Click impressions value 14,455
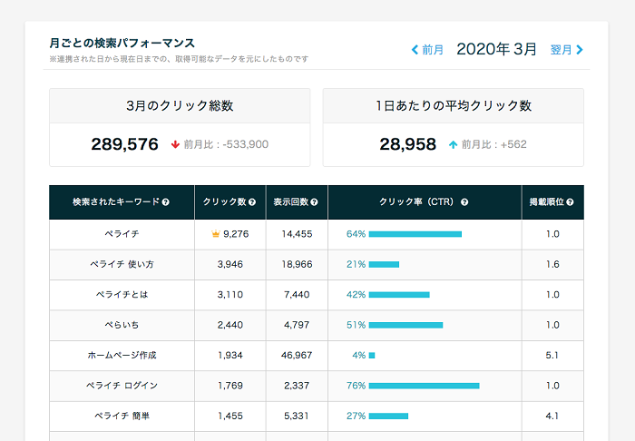The width and height of the screenshot is (635, 441). [x=297, y=234]
